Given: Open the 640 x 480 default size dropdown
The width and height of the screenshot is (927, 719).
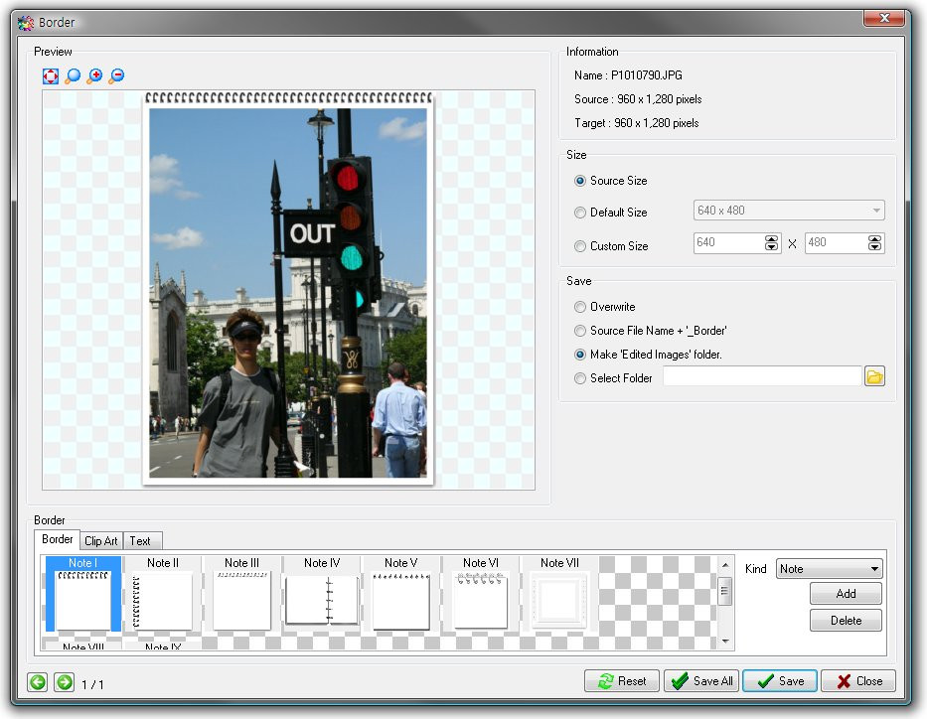Looking at the screenshot, I should click(x=789, y=211).
